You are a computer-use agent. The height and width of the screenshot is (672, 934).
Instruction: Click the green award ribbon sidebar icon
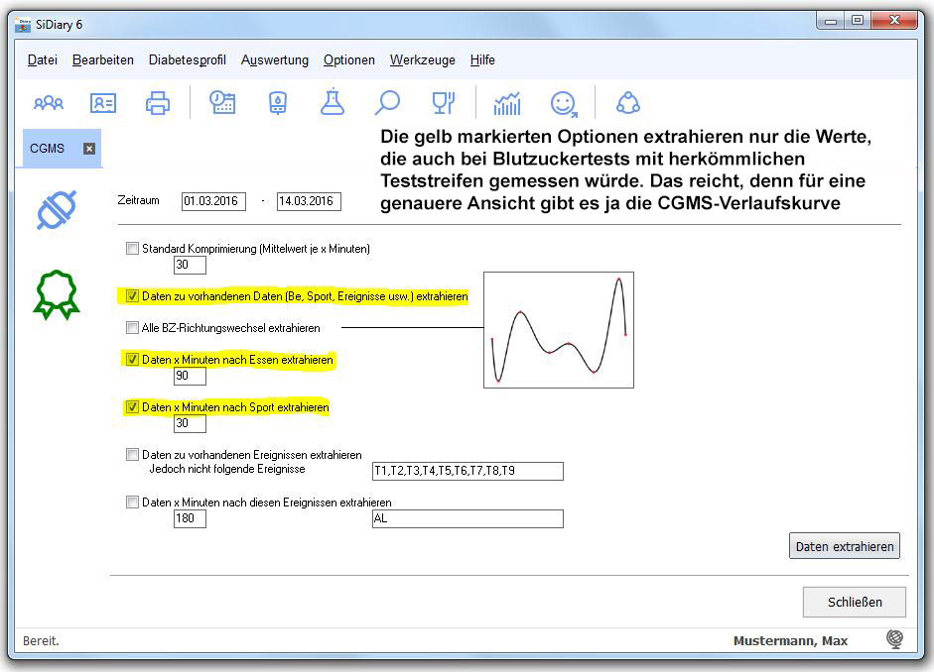click(x=56, y=294)
